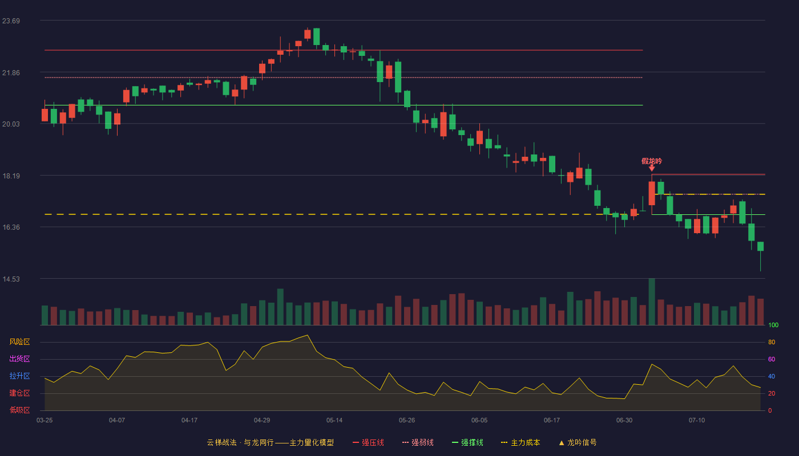Click the 假龙吟 signal label
799x456 pixels.
(x=652, y=161)
